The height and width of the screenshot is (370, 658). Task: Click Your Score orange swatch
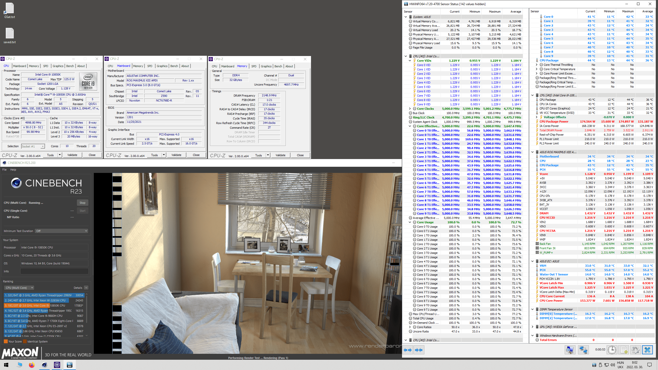[6, 341]
